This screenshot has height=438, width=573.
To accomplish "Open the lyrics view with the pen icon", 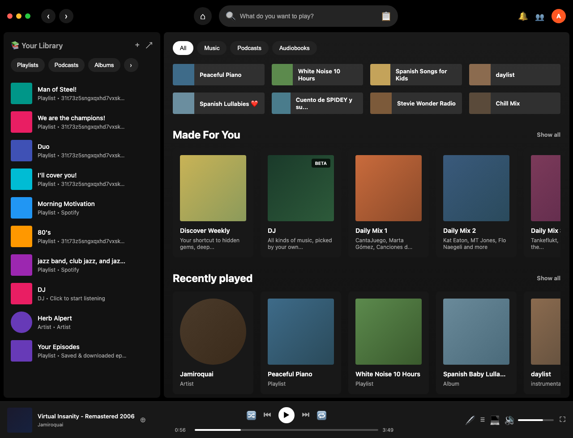I will click(x=469, y=420).
